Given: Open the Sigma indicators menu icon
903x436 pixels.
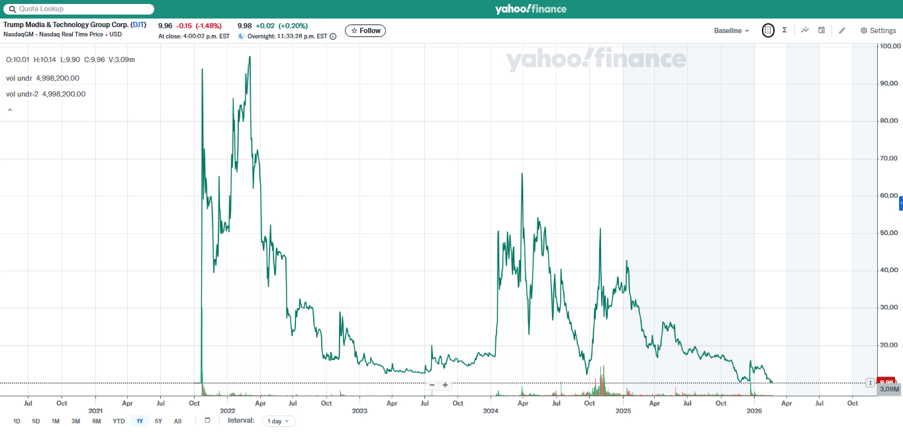Looking at the screenshot, I should pyautogui.click(x=784, y=30).
